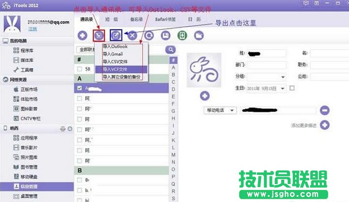The width and height of the screenshot is (349, 202).
Task: Switch to the 备忘录 tab
Action: (x=137, y=19)
